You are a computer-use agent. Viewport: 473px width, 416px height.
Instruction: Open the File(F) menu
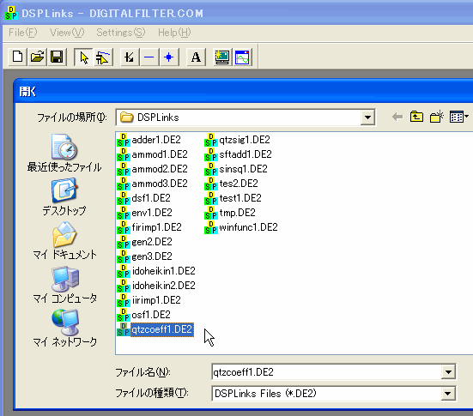pyautogui.click(x=23, y=33)
